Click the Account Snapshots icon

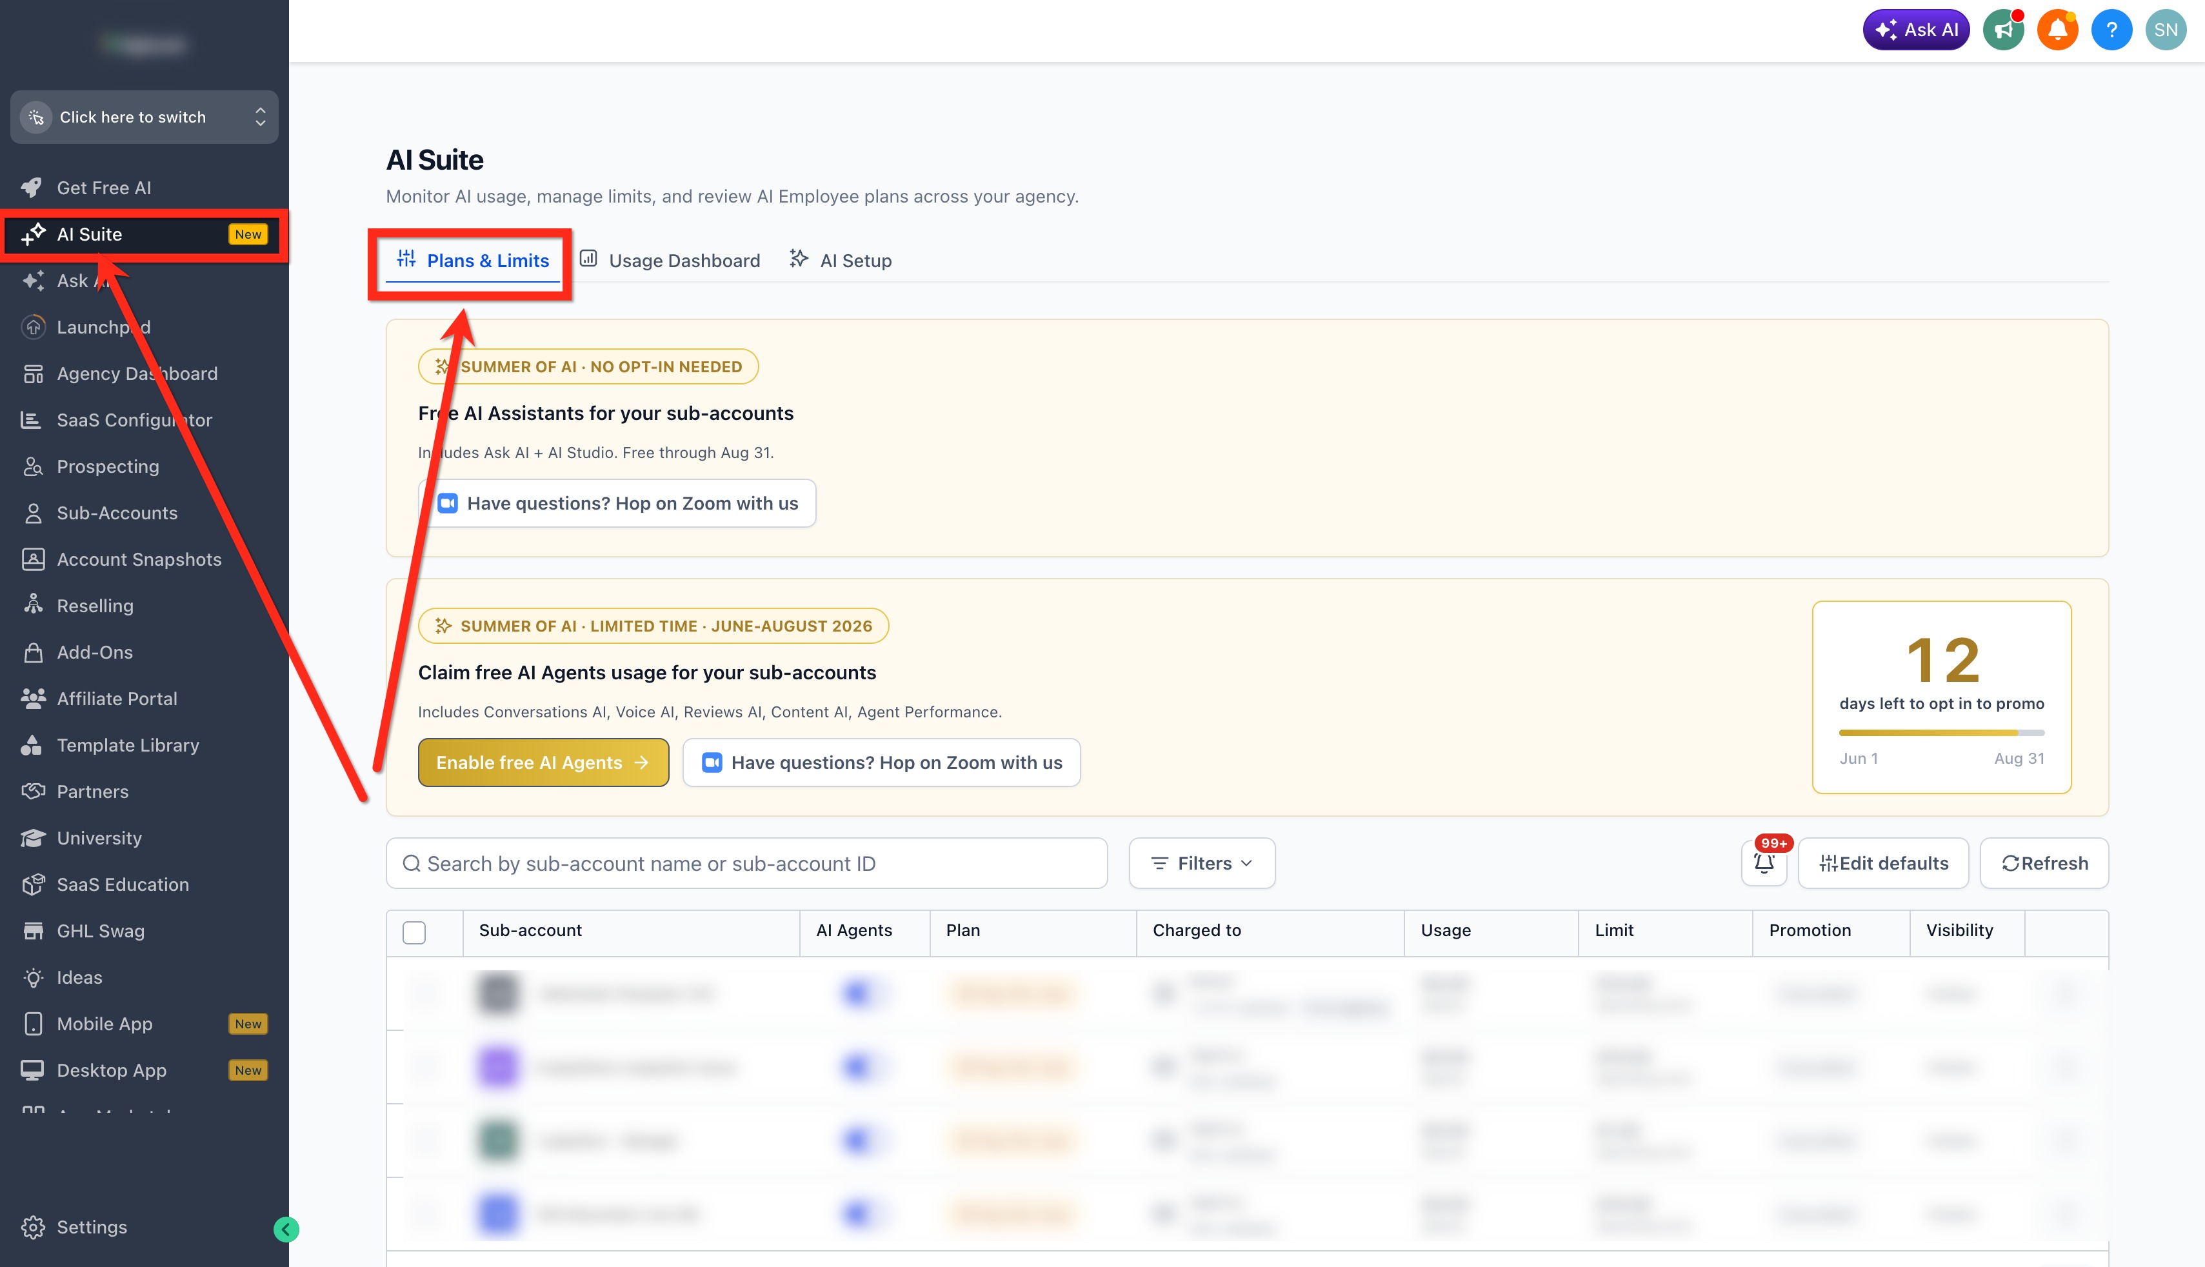pyautogui.click(x=33, y=559)
